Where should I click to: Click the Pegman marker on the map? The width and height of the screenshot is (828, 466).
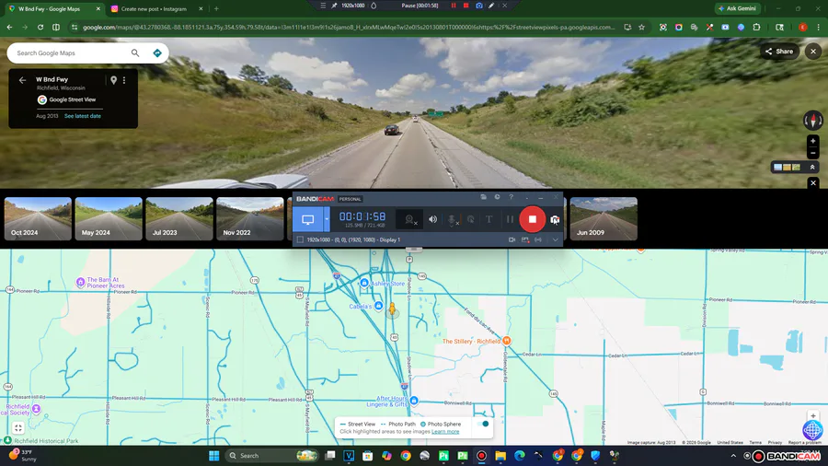pos(392,309)
